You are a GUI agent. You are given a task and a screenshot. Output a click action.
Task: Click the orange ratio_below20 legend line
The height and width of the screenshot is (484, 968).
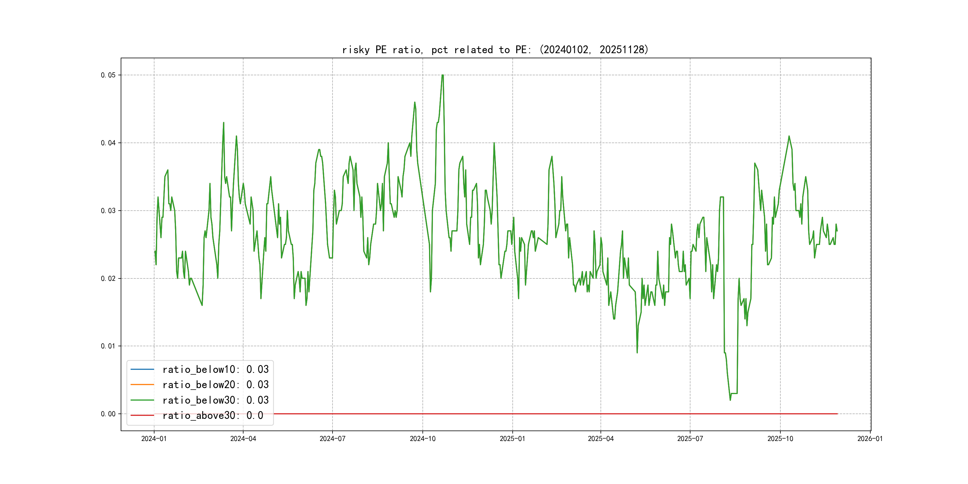pyautogui.click(x=142, y=385)
